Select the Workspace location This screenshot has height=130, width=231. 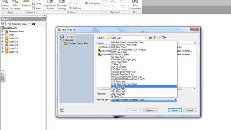[68, 36]
